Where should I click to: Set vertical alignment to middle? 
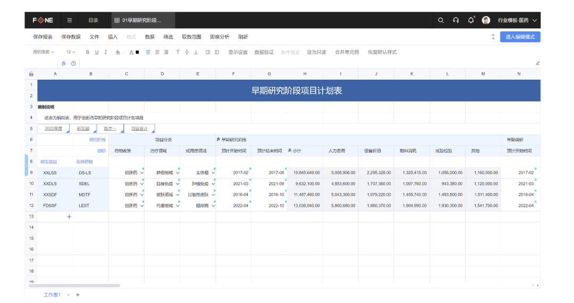tap(187, 52)
